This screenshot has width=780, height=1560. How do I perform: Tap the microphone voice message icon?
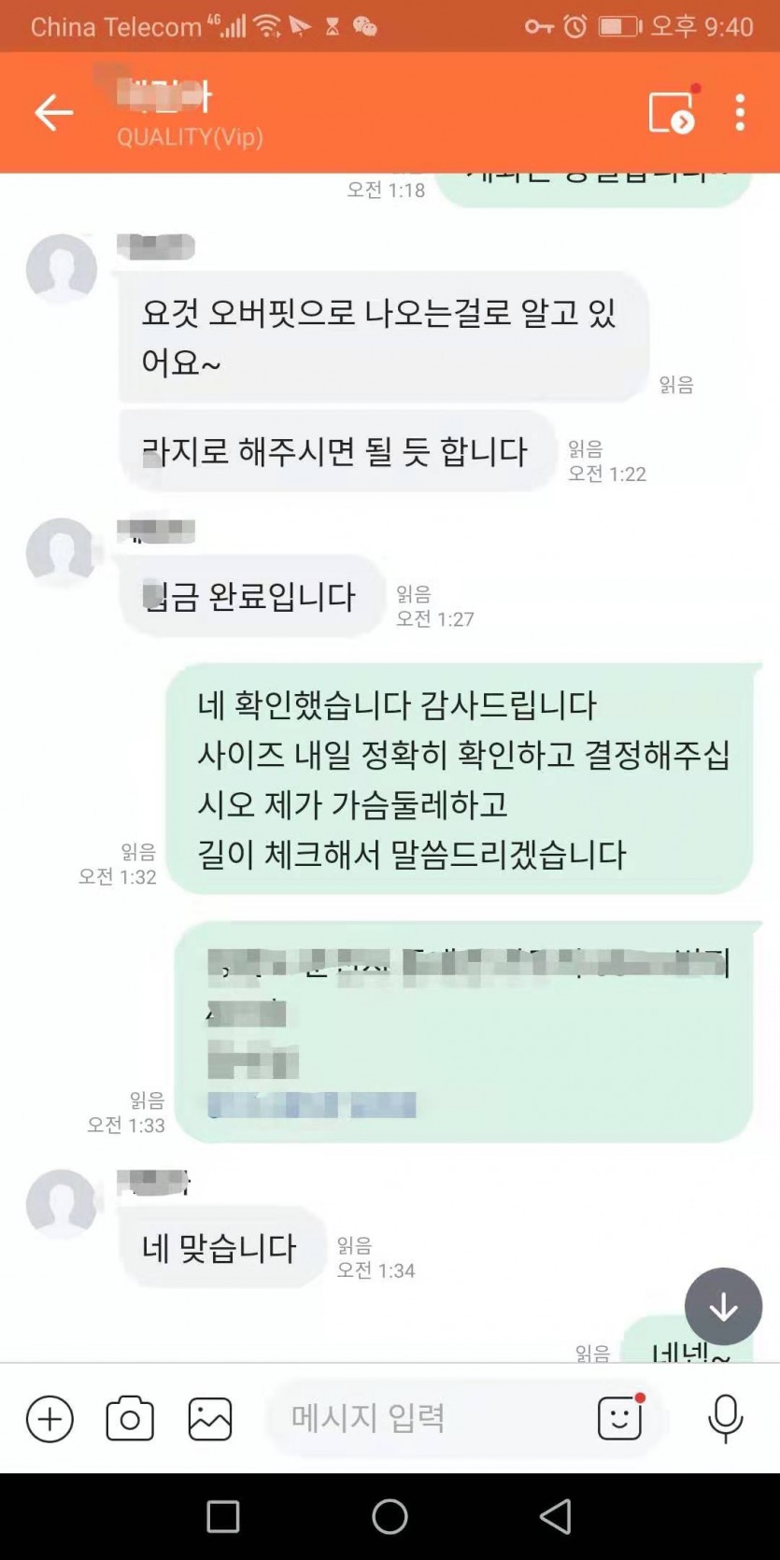[x=725, y=1419]
